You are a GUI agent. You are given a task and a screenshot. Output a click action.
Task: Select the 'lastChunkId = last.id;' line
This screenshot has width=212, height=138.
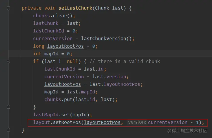pos(75,69)
